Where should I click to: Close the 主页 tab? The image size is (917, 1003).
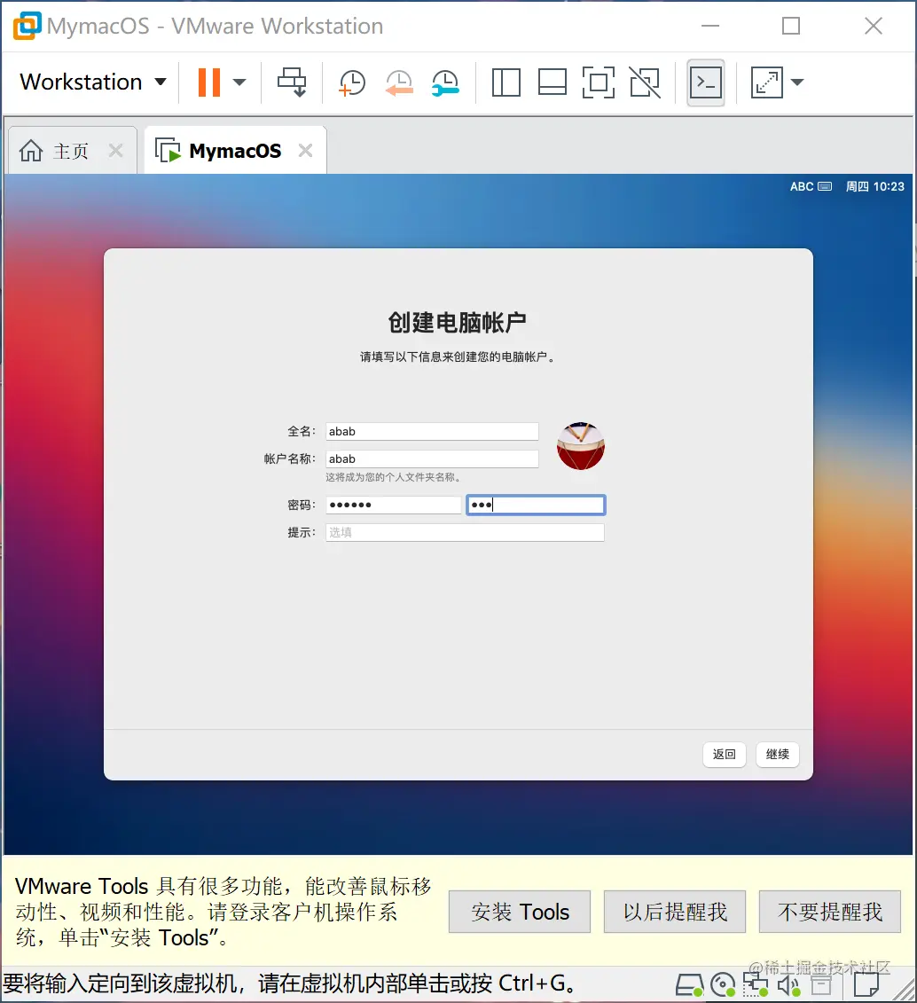click(116, 151)
